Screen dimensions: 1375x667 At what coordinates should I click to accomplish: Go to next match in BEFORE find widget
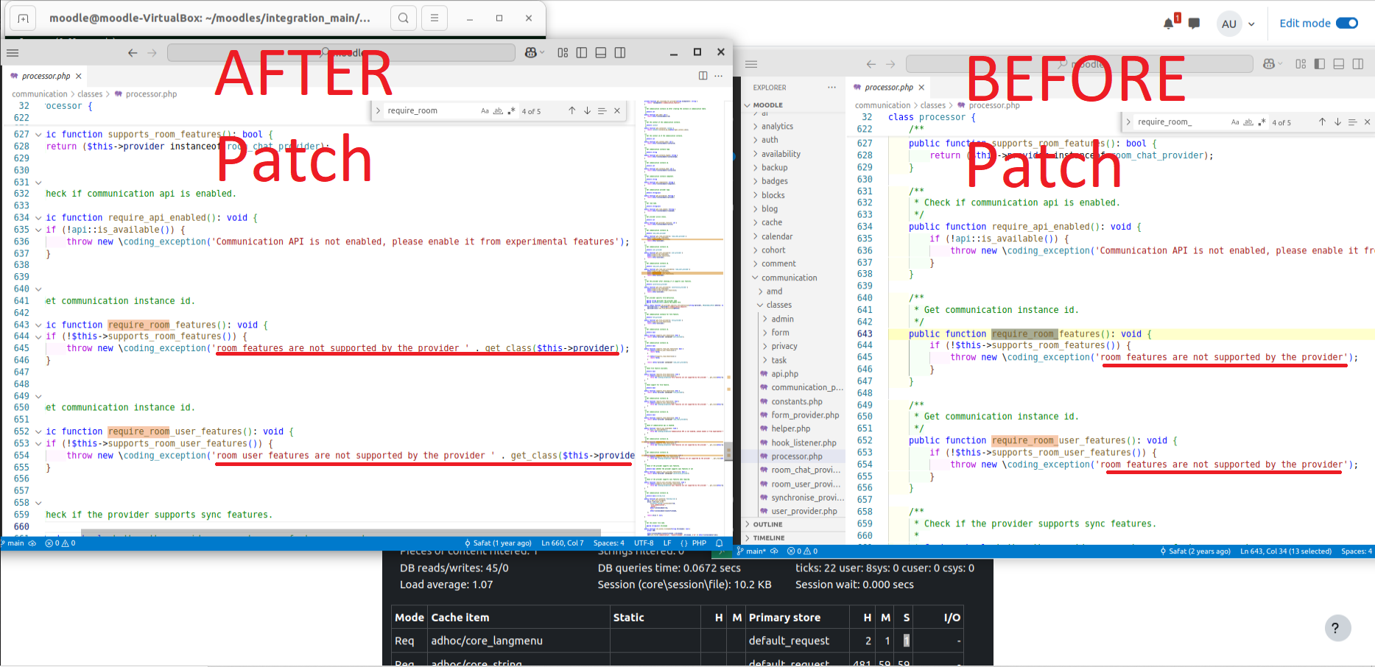click(1337, 122)
